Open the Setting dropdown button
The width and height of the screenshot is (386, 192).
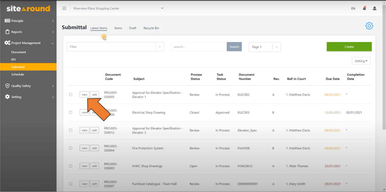click(361, 61)
